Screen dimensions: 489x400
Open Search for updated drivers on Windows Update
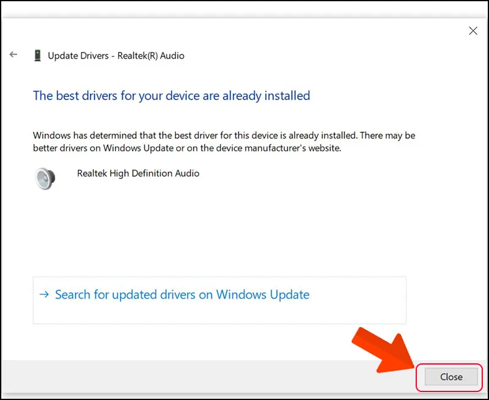182,294
